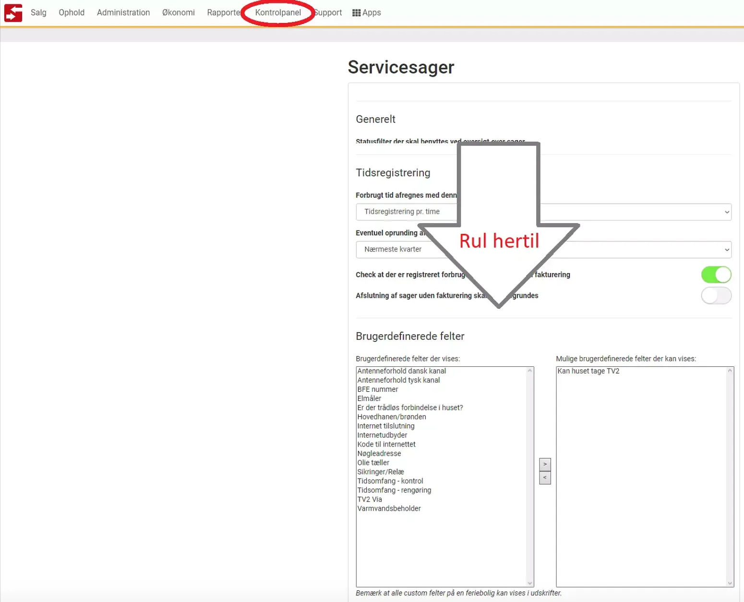
Task: Open the Support menu
Action: (328, 12)
